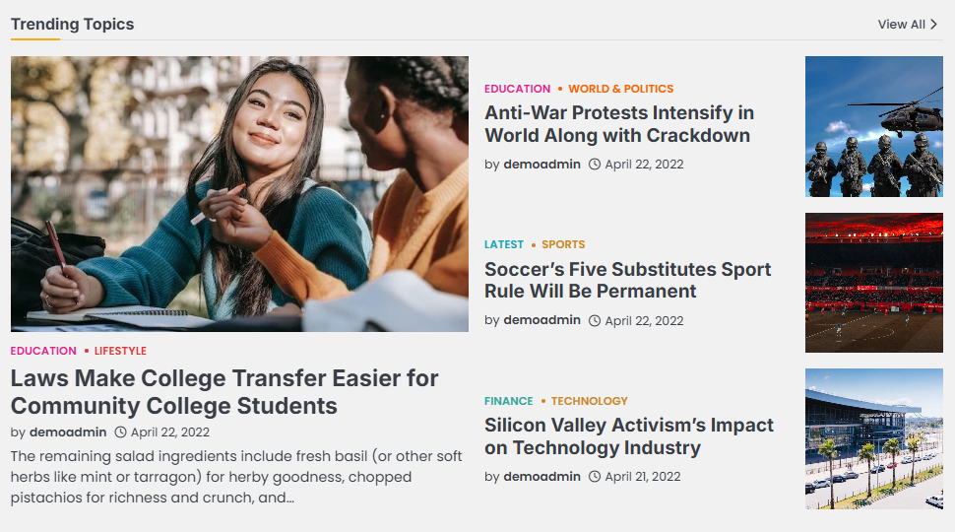Open the View All link
The height and width of the screenshot is (532, 955).
click(x=902, y=25)
